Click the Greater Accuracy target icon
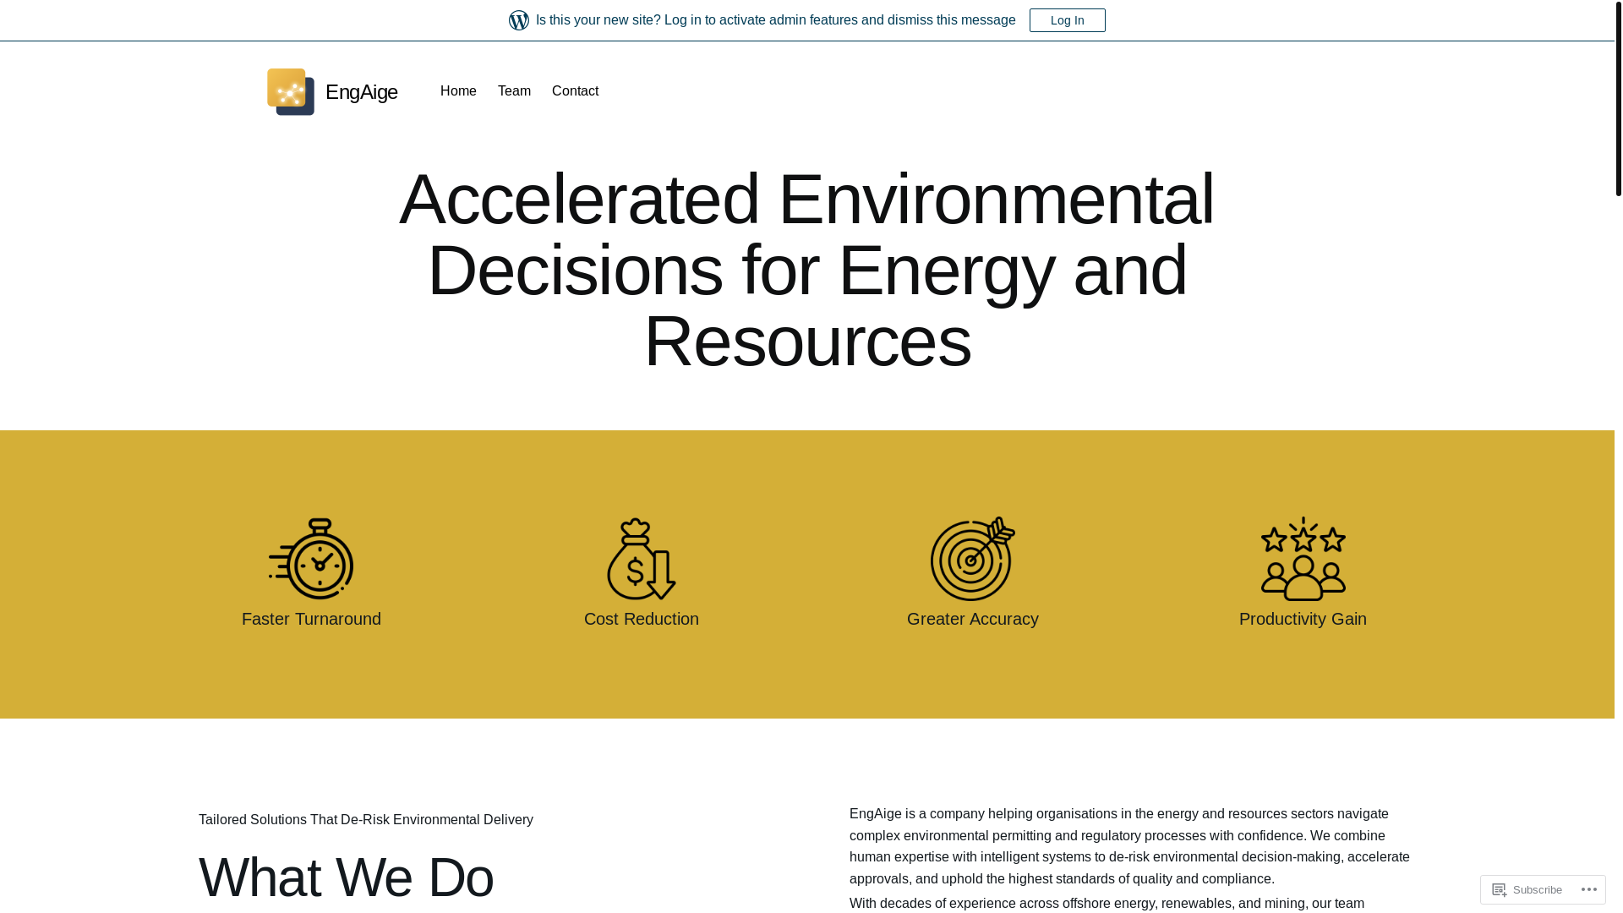 pos(973,559)
